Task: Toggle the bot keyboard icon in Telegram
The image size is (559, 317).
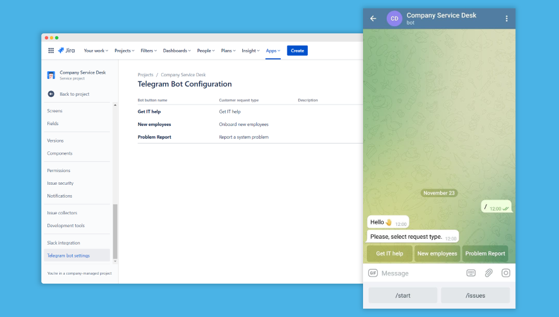Action: [471, 273]
